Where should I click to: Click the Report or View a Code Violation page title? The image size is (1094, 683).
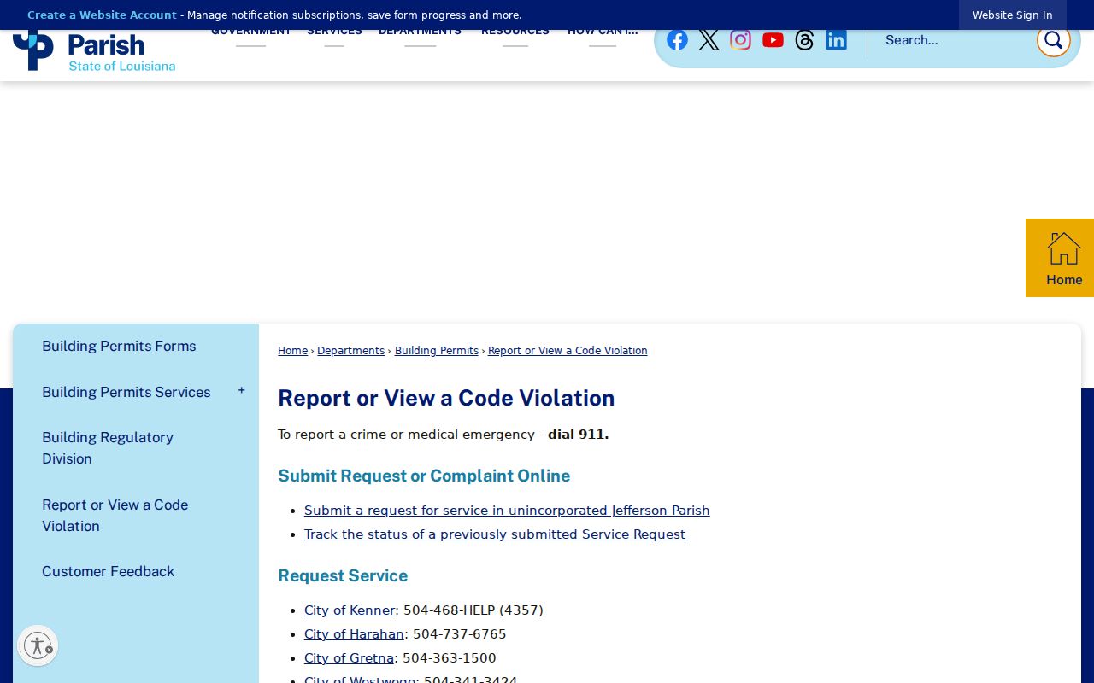pos(446,398)
